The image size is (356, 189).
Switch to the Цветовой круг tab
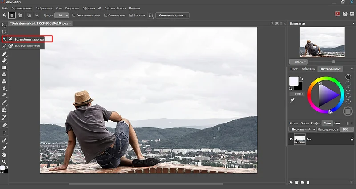[x=330, y=69]
